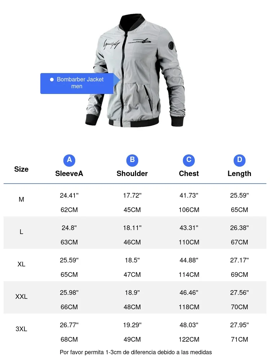Click the blue circle A icon
Screen dimensions: 270x360
click(x=69, y=160)
